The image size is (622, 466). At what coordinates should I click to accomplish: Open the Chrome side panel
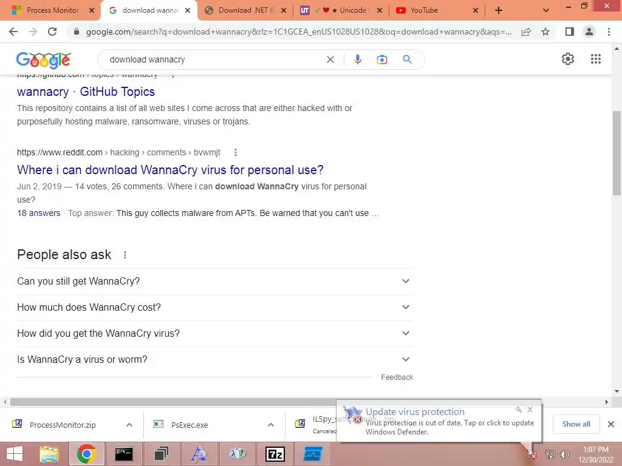pyautogui.click(x=570, y=32)
